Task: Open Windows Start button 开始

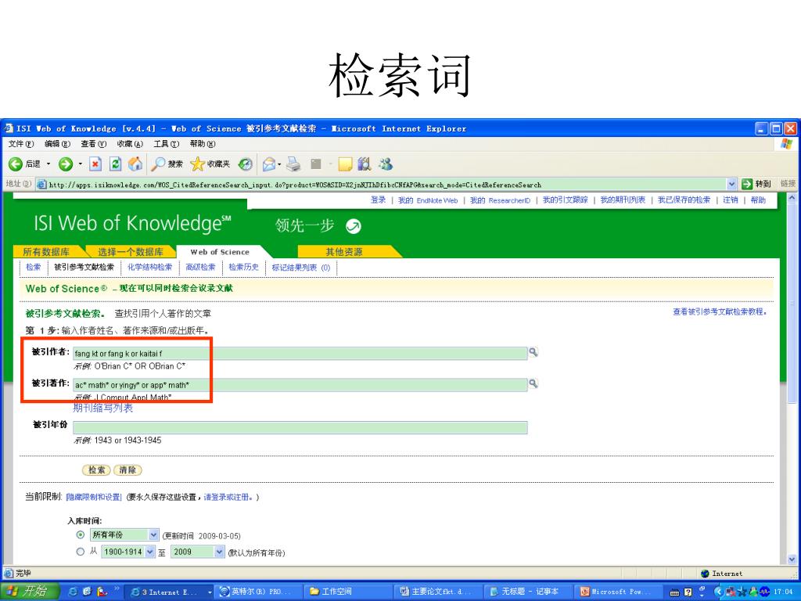Action: pyautogui.click(x=30, y=592)
